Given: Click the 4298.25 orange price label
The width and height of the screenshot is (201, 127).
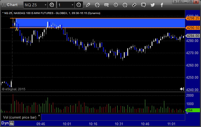Looking at the screenshot, I should pyautogui.click(x=193, y=18).
